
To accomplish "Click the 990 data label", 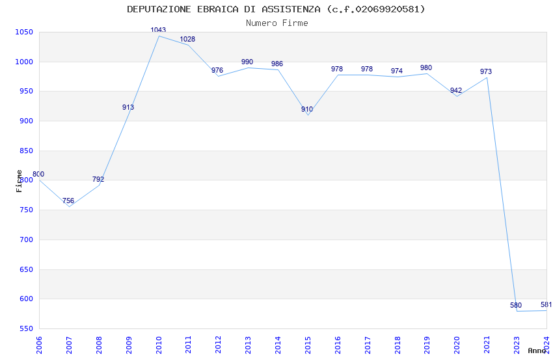I will pyautogui.click(x=247, y=62).
